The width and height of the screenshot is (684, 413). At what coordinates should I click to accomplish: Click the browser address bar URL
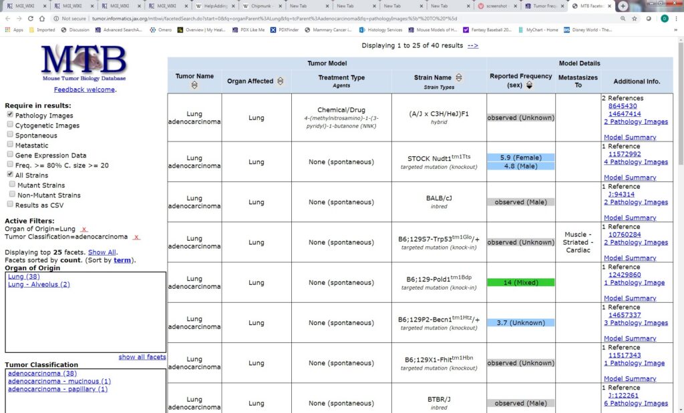(275, 19)
